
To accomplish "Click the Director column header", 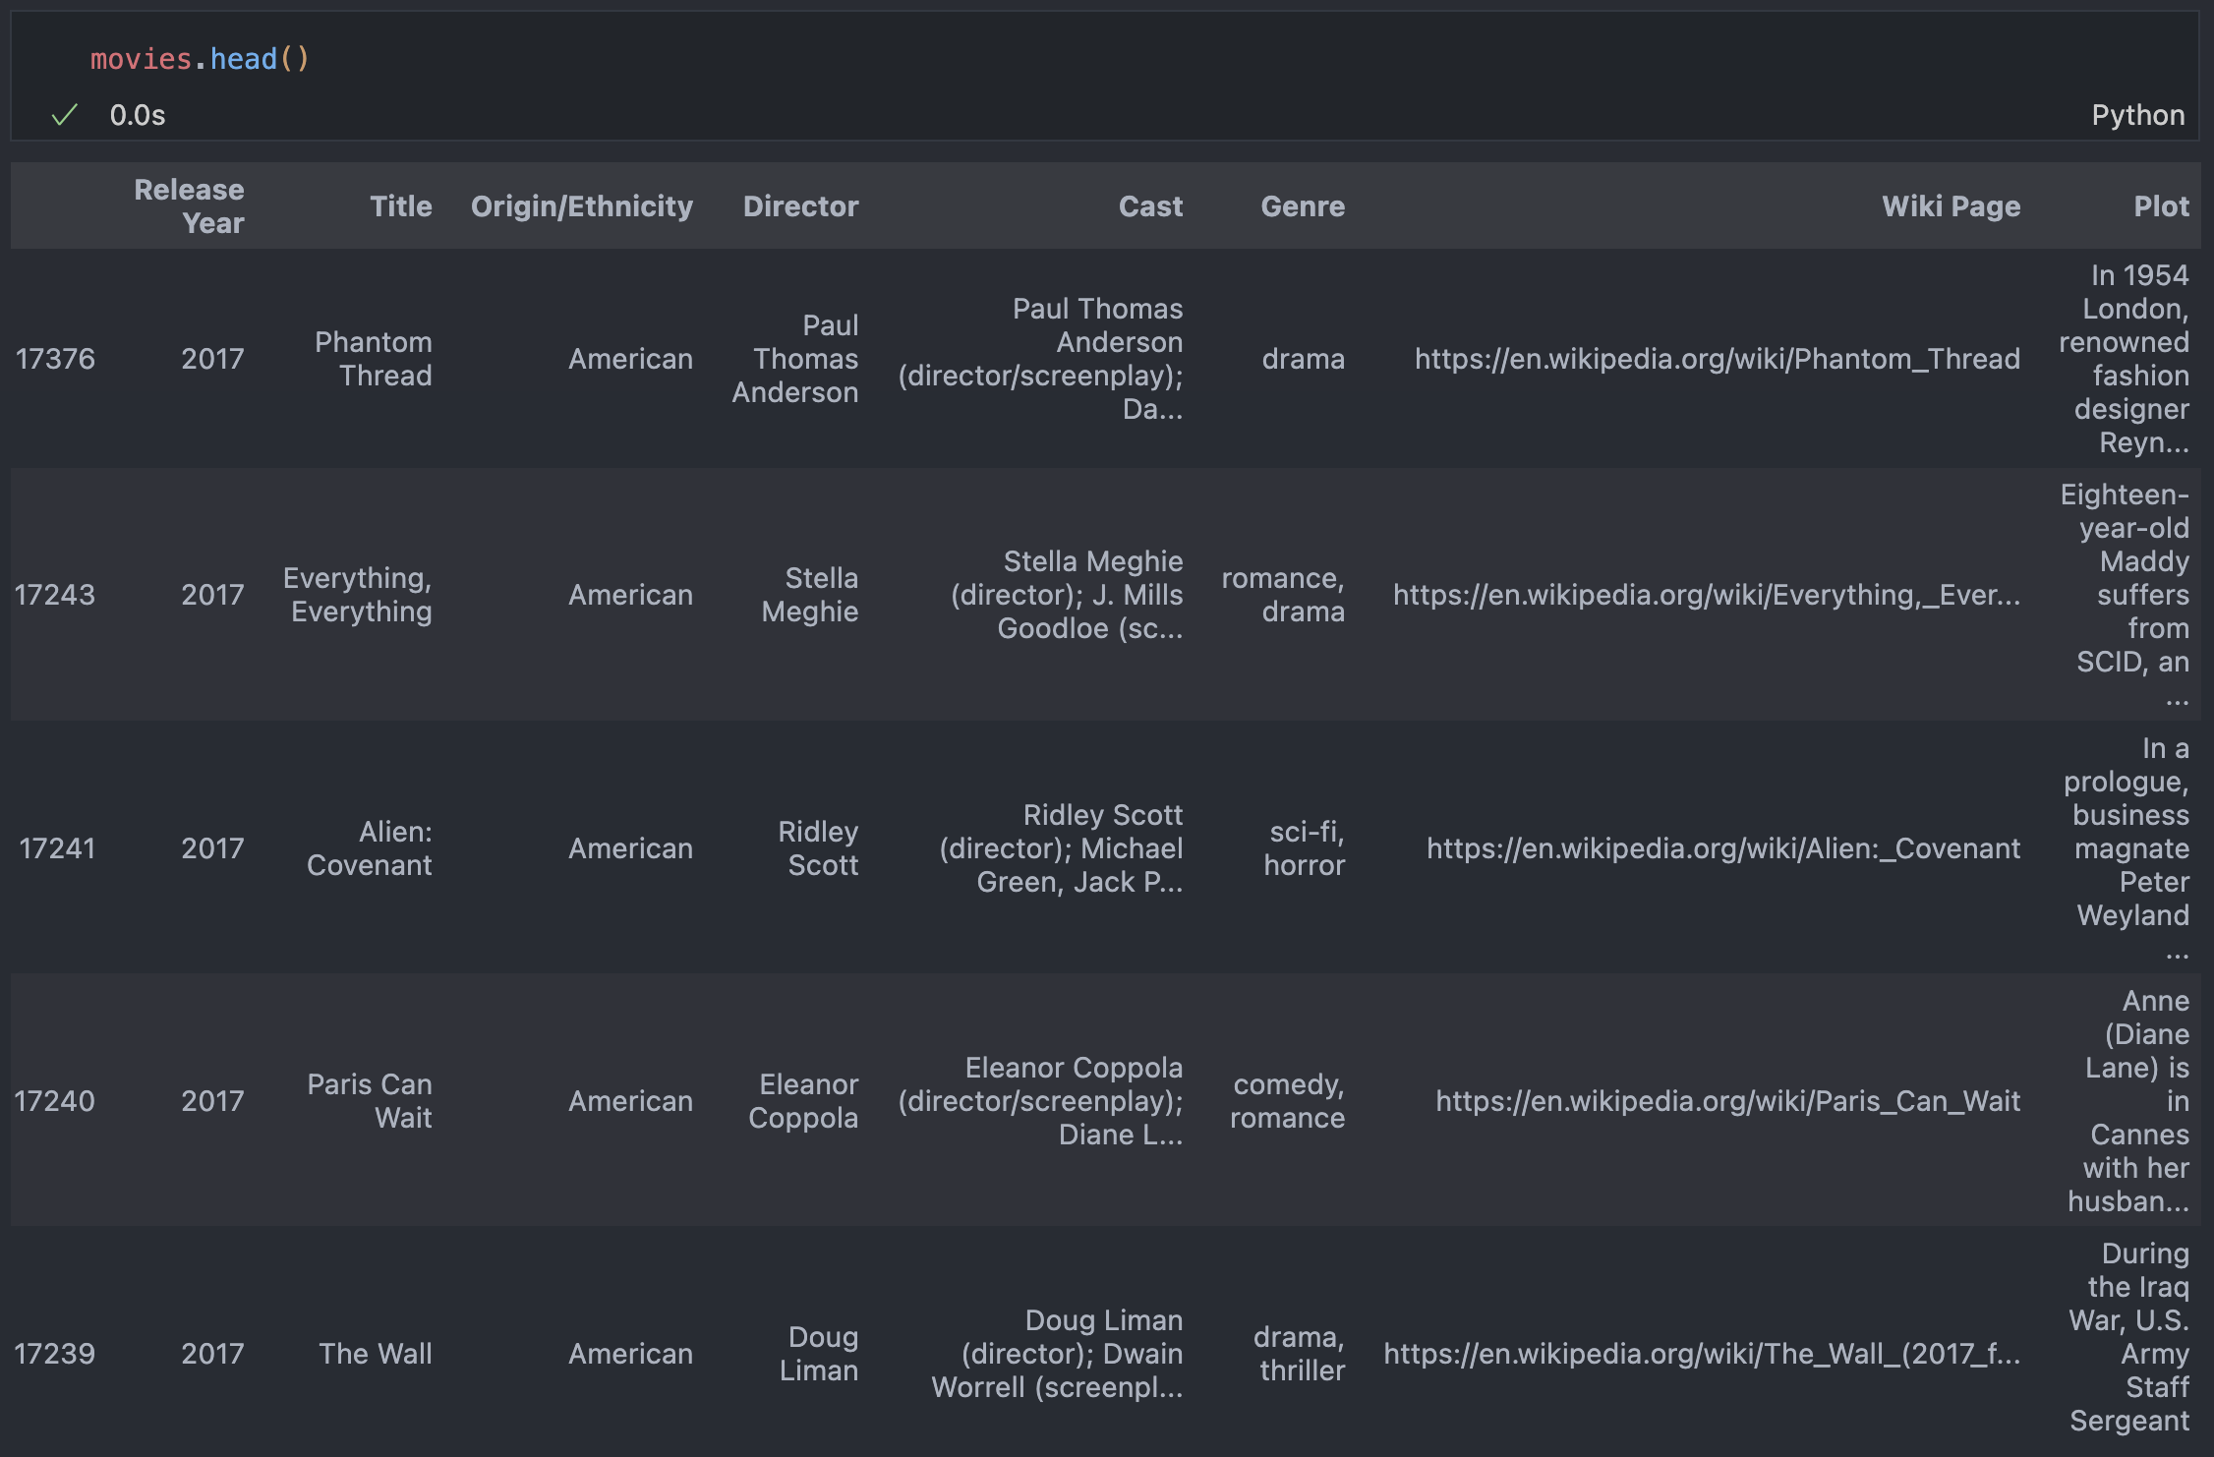I will (800, 205).
